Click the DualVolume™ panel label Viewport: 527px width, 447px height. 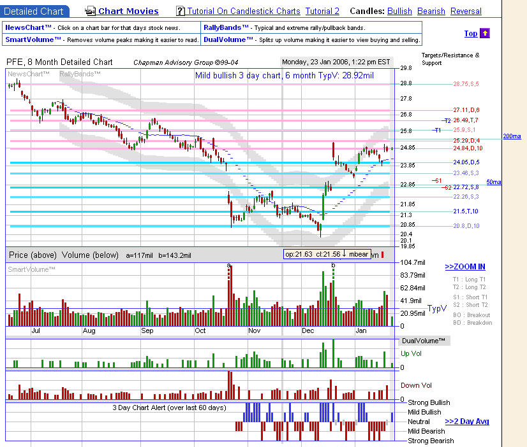coord(423,341)
